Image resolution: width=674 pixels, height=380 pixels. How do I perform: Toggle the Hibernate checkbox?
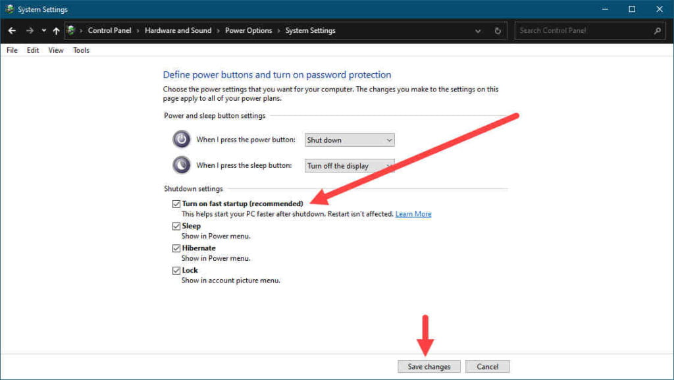(x=176, y=248)
